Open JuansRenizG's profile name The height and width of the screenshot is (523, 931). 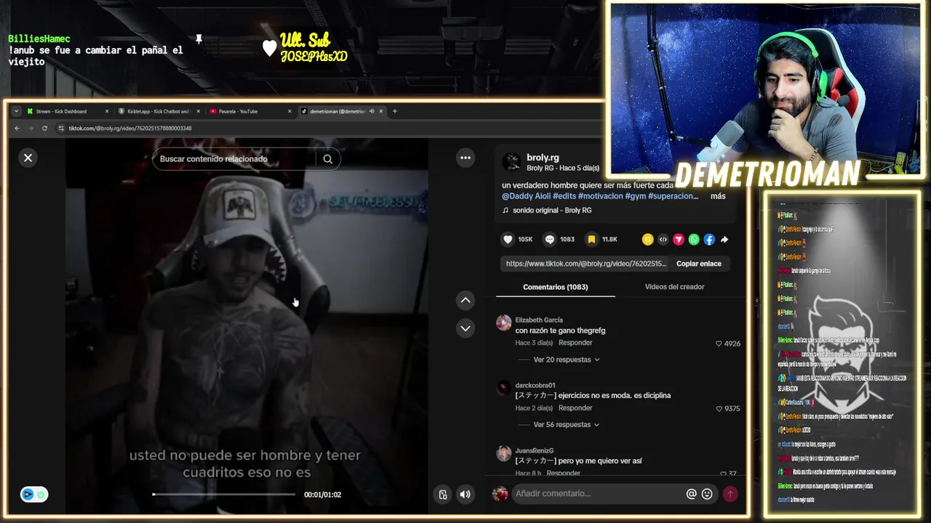534,450
